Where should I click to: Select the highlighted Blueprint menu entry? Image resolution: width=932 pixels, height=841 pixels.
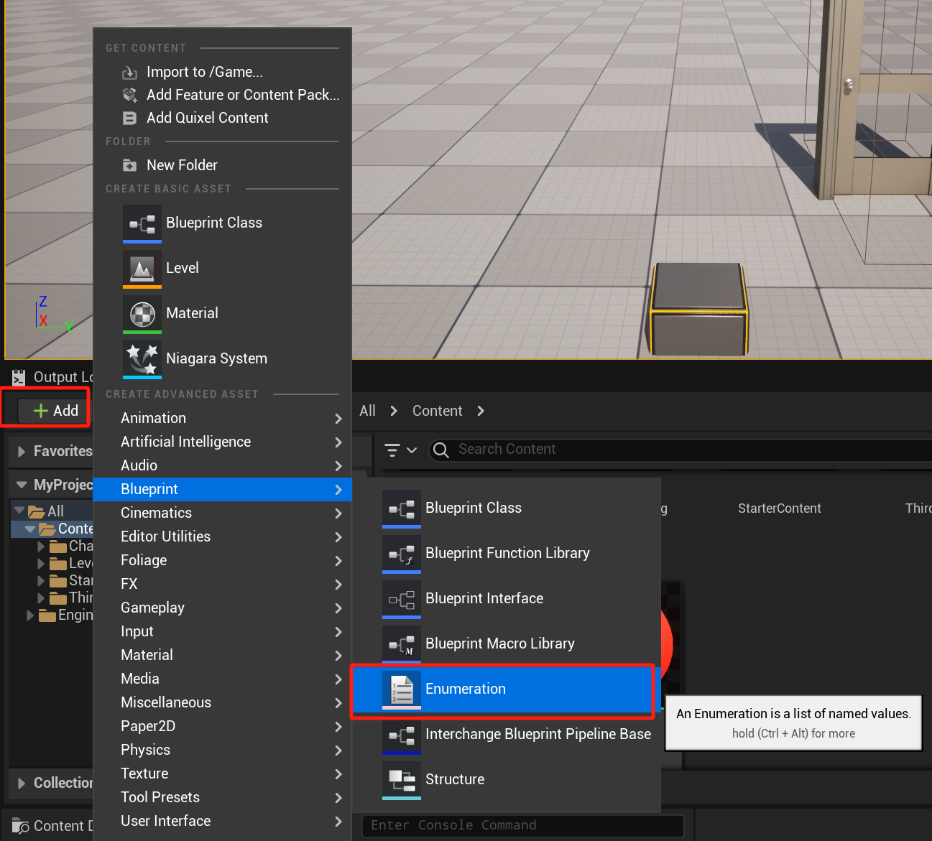coord(223,489)
